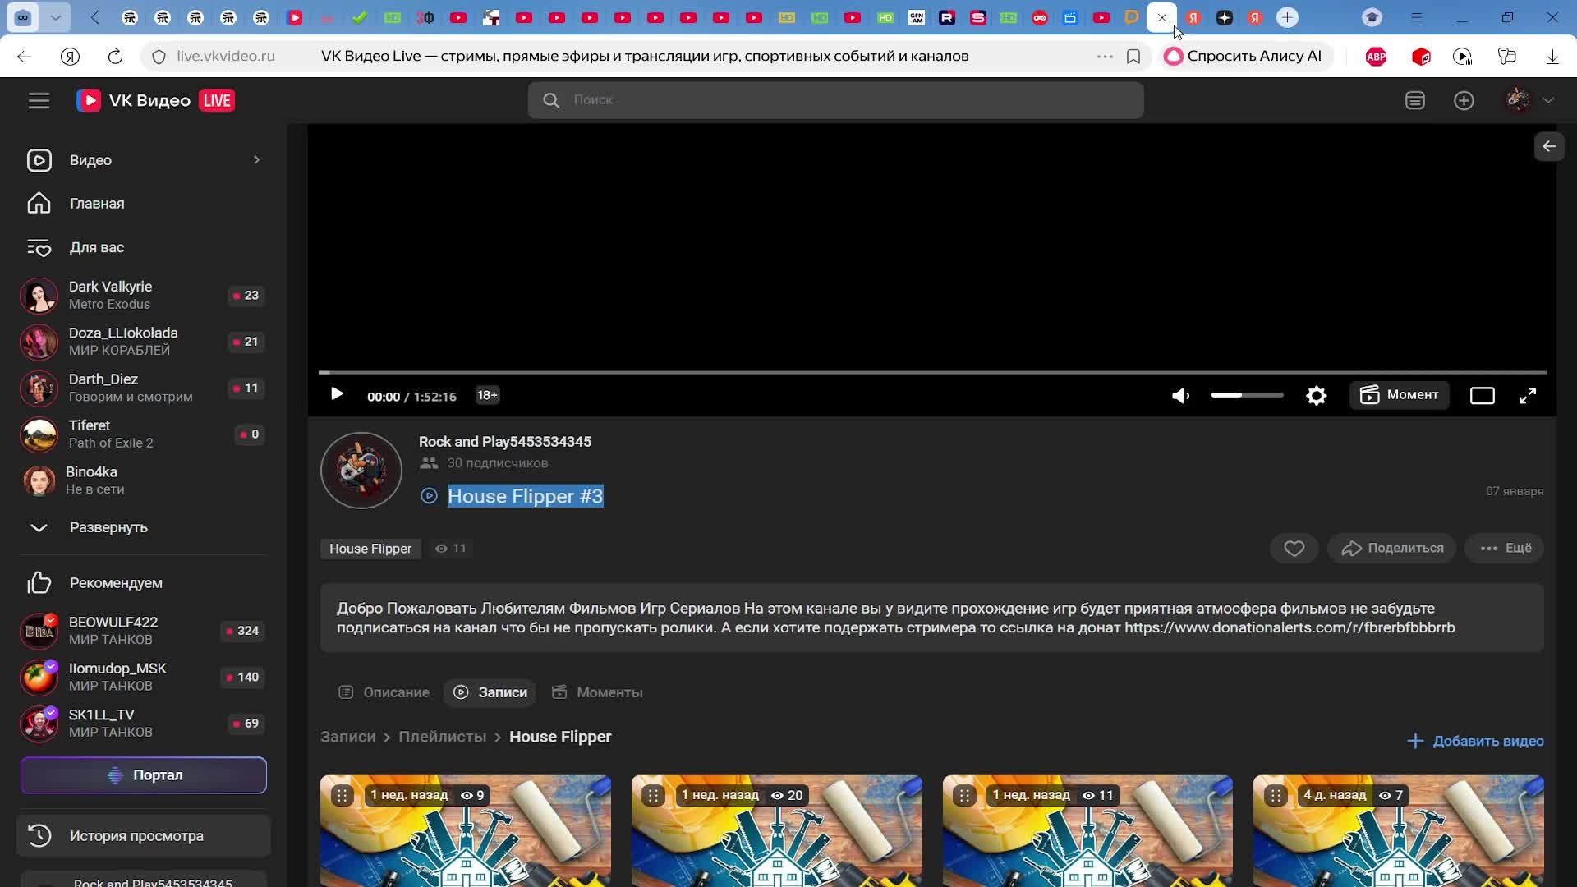Screen dimensions: 1577x887
Task: Enter fullscreen video mode
Action: [1527, 396]
